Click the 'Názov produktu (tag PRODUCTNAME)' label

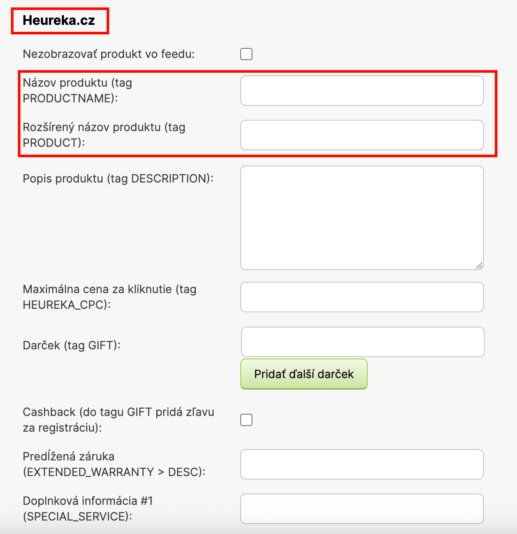coord(77,91)
